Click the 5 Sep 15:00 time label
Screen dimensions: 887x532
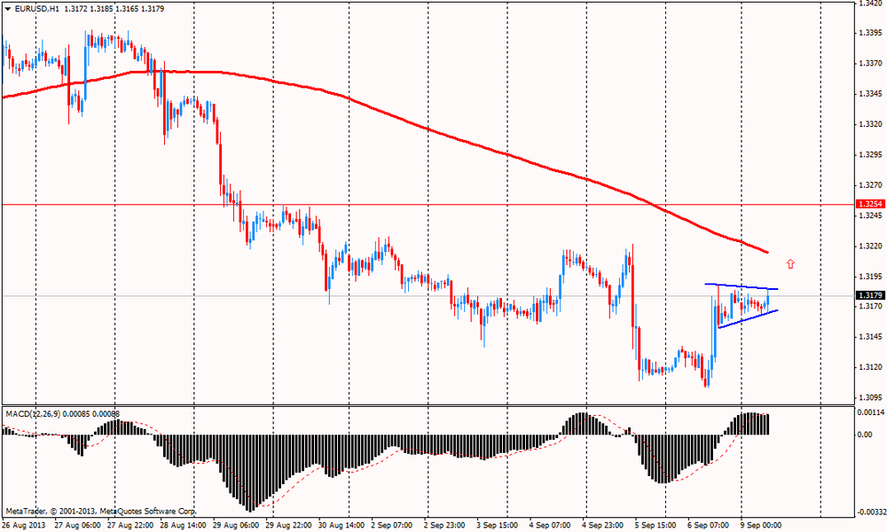pyautogui.click(x=655, y=525)
